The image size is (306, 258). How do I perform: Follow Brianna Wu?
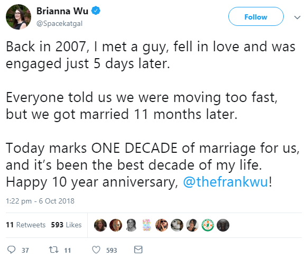click(256, 16)
